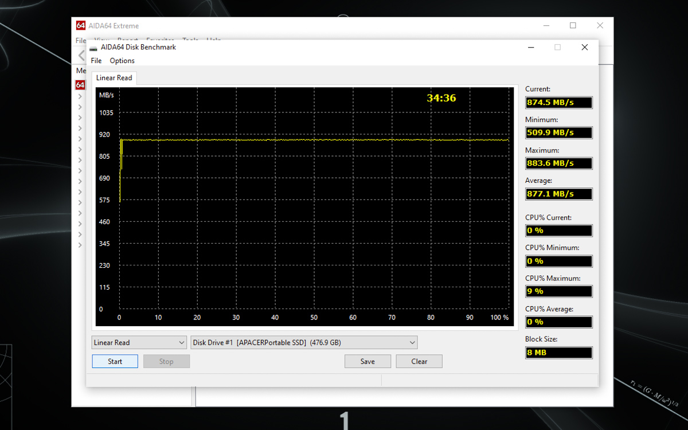
Task: Maximize the AIDA64 Extreme main window
Action: (x=573, y=25)
